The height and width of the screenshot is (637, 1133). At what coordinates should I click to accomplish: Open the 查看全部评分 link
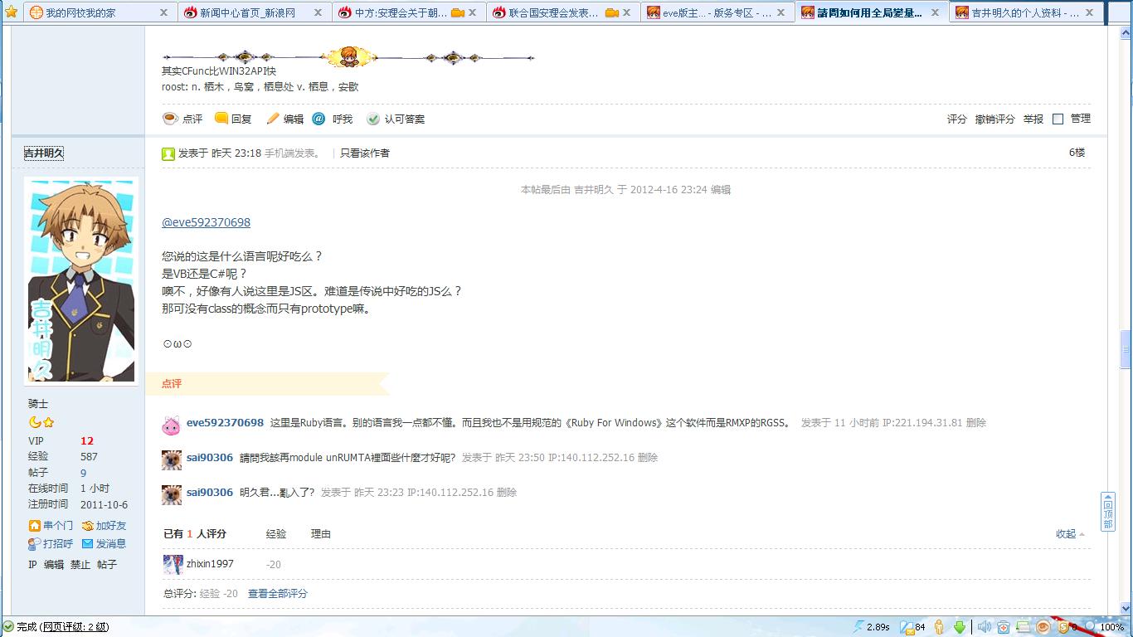tap(278, 594)
